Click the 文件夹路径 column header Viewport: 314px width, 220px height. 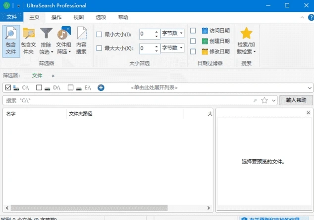point(125,114)
